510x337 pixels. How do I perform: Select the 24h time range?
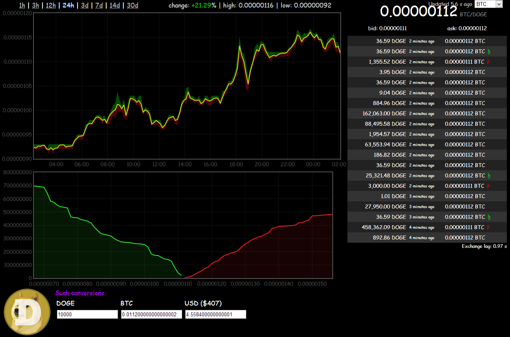[69, 5]
